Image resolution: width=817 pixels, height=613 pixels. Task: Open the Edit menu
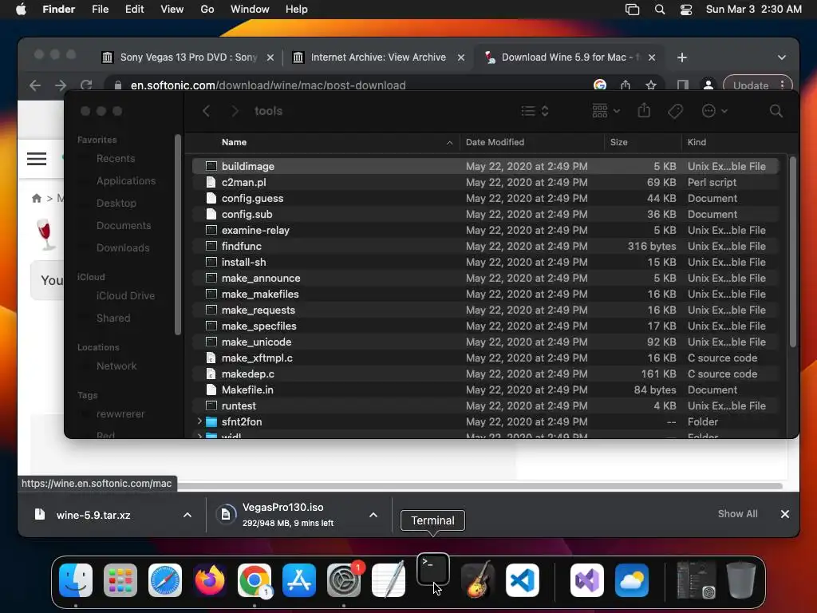click(134, 10)
